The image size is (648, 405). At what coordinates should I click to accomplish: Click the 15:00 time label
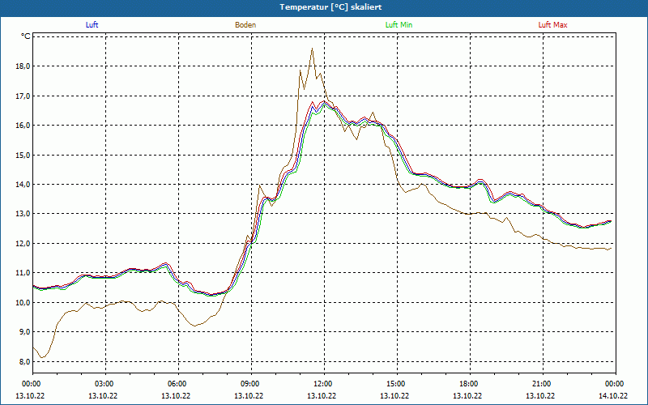(x=397, y=384)
